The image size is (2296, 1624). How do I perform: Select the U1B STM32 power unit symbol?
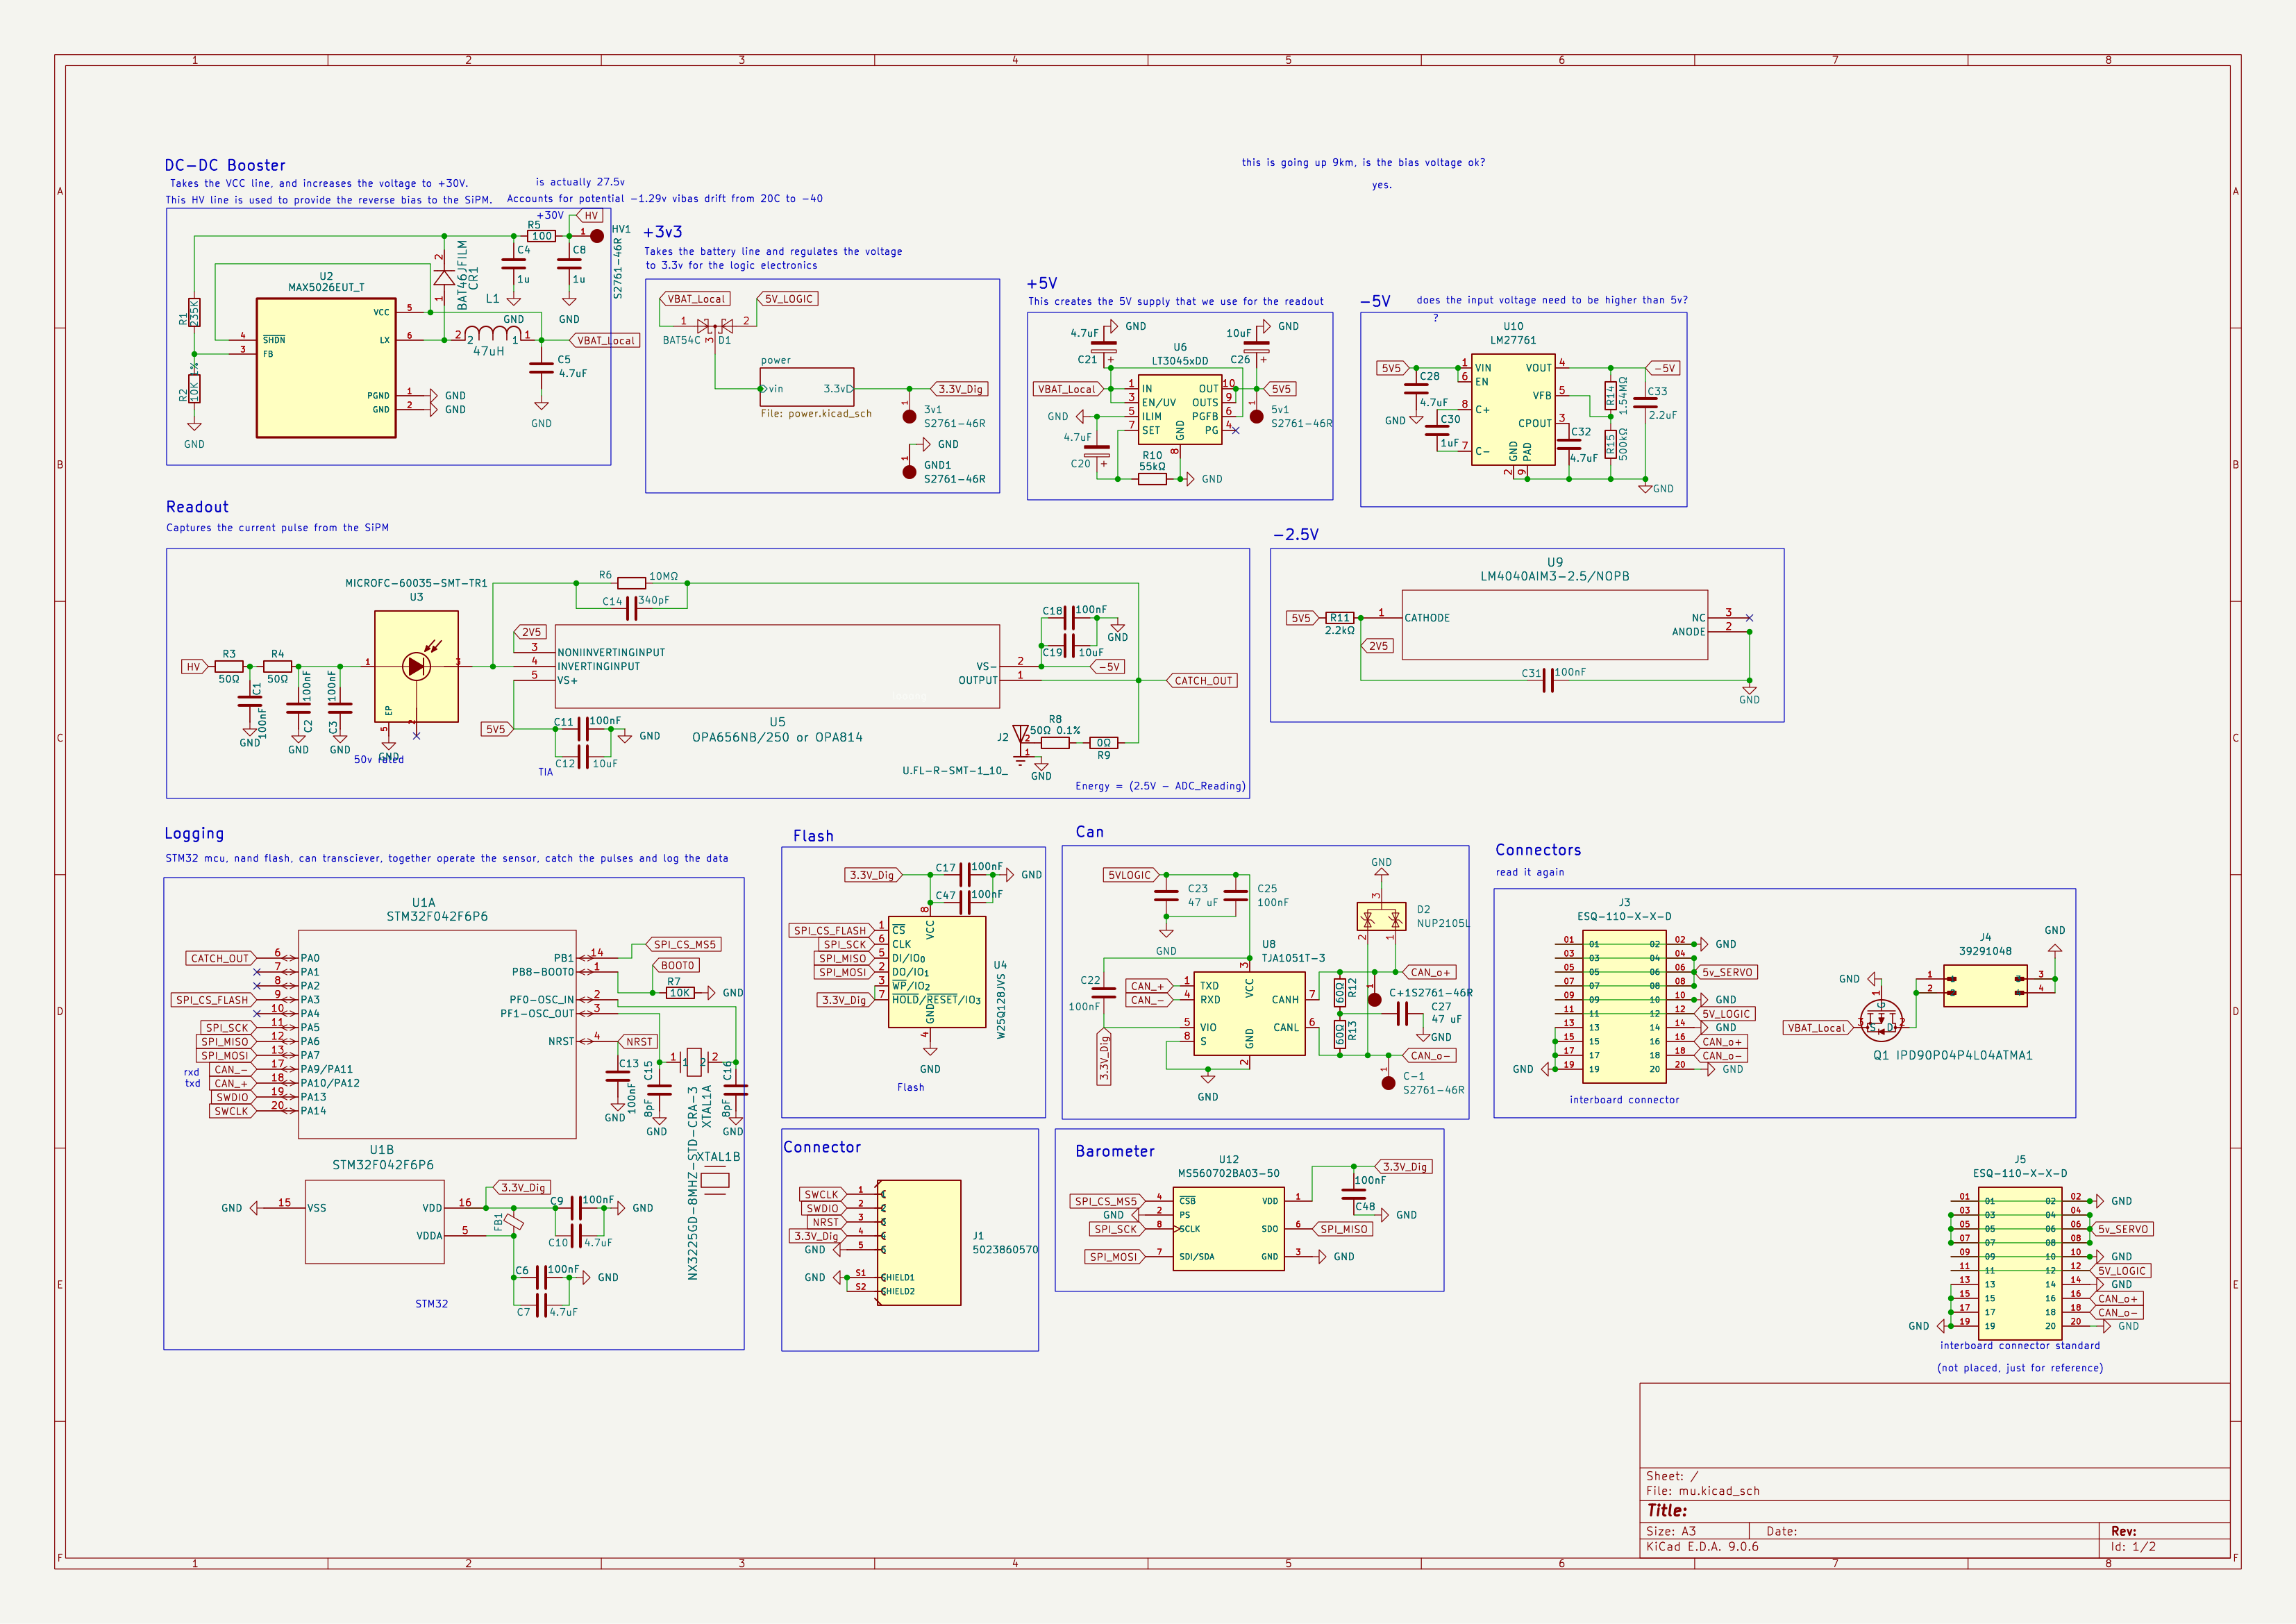coord(375,1221)
